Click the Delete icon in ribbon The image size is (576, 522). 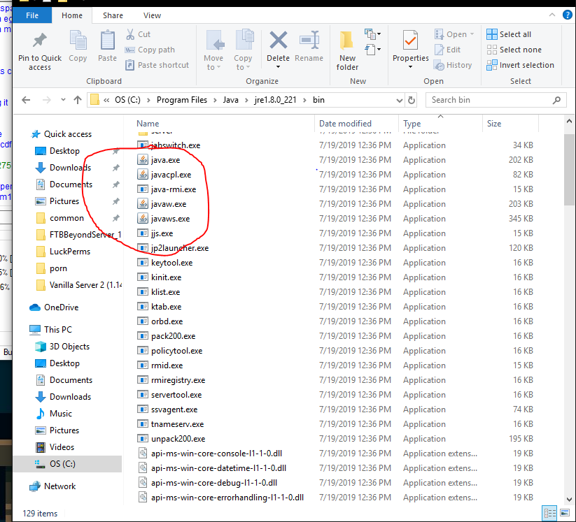click(278, 43)
